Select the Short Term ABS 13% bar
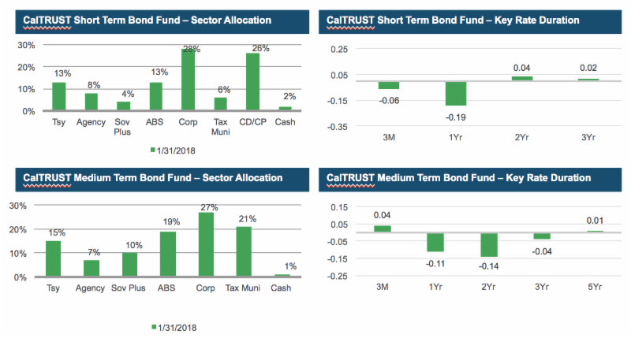631x338 pixels. point(156,96)
